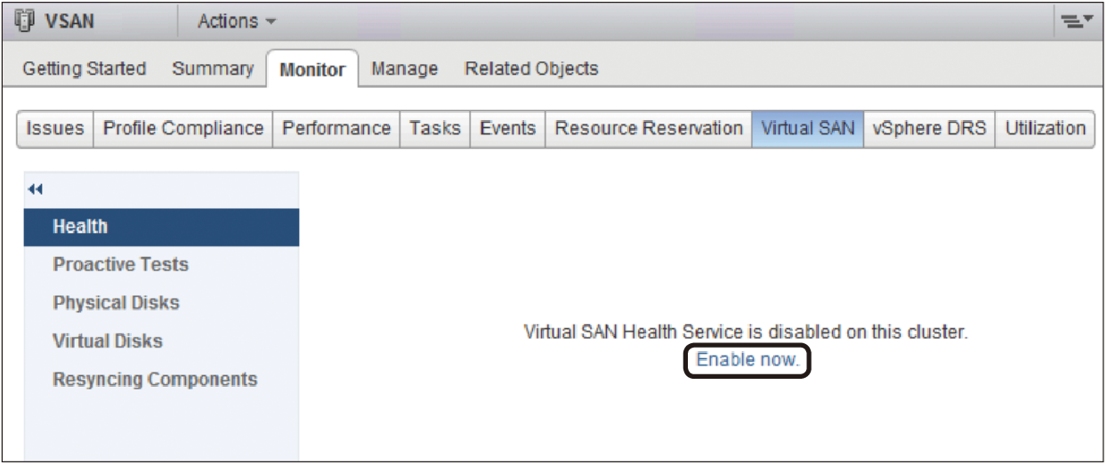Collapse the left panel with double-arrow icon
Image resolution: width=1107 pixels, height=465 pixels.
pyautogui.click(x=36, y=189)
